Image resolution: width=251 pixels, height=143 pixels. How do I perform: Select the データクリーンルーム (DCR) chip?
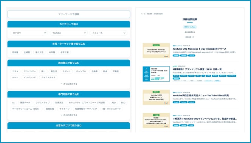tap(26, 109)
